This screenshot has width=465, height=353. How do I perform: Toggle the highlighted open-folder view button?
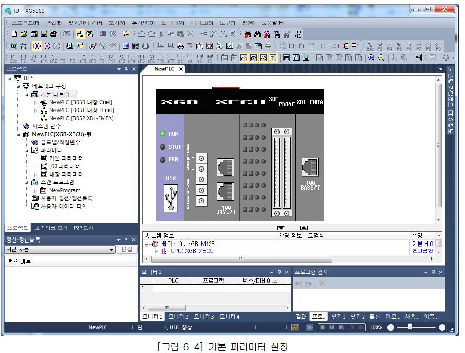pyautogui.click(x=244, y=58)
